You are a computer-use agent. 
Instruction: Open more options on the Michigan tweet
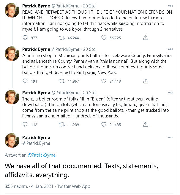(170, 49)
